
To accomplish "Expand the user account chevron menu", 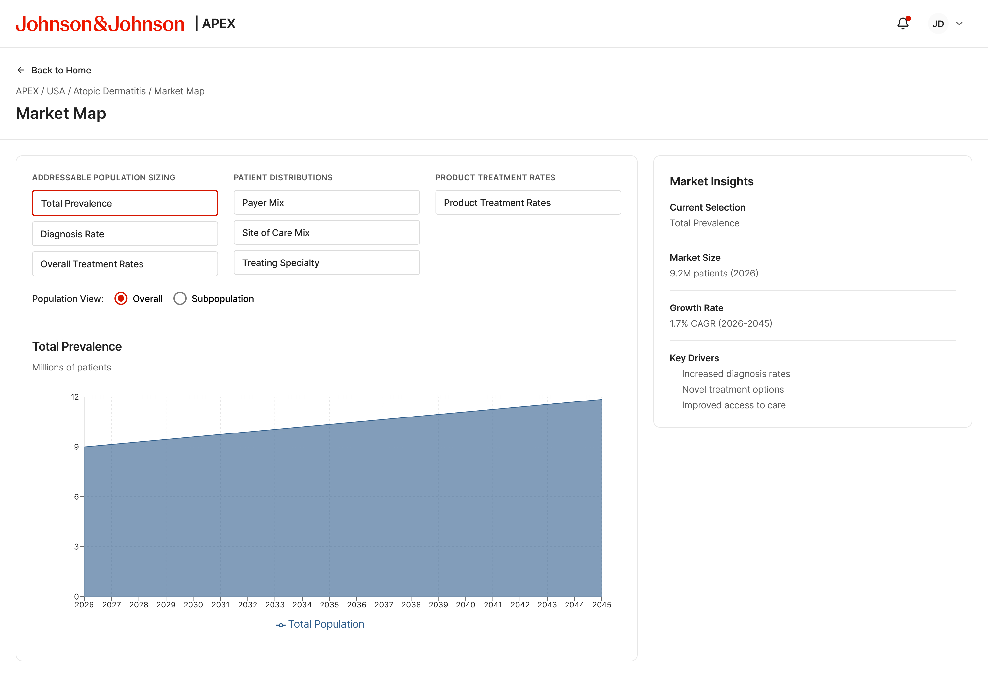I will 959,24.
